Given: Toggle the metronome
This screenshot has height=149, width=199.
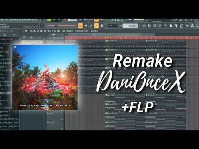Looking at the screenshot, I should [80, 20].
